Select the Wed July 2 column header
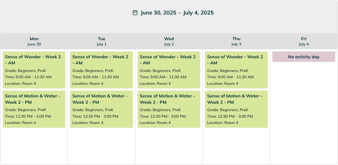 pos(169,41)
